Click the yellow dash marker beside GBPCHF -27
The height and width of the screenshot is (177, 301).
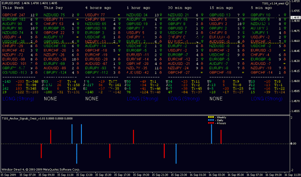[x=202, y=73]
